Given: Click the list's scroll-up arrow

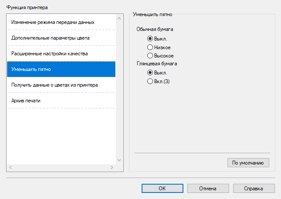Looking at the screenshot, I should (119, 18).
